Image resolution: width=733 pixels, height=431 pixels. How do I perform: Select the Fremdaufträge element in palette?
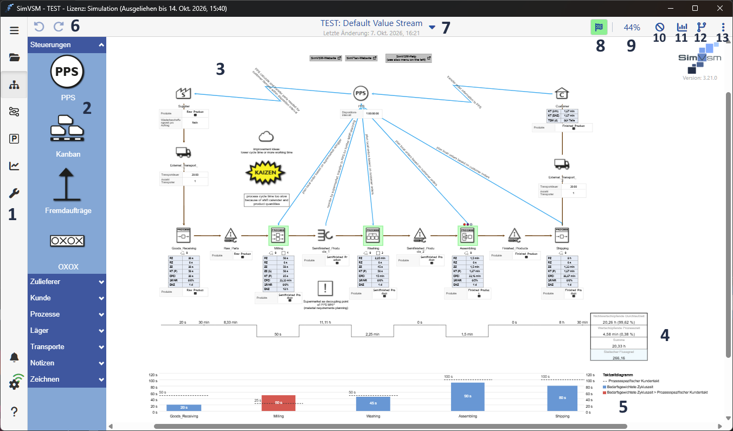67,185
